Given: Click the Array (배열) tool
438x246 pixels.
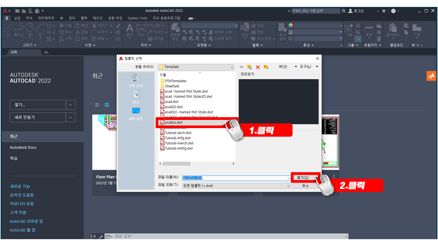Looking at the screenshot, I should [x=98, y=39].
